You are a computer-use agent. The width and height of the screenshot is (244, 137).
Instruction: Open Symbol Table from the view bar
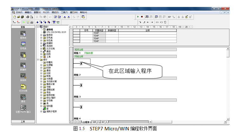pyautogui.click(x=23, y=46)
